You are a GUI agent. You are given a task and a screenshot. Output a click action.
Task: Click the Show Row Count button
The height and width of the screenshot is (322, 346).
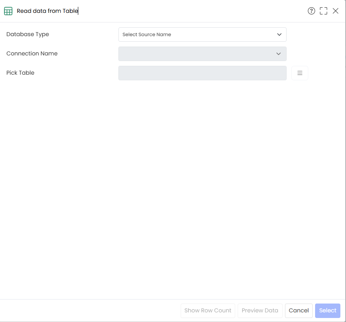(208, 310)
